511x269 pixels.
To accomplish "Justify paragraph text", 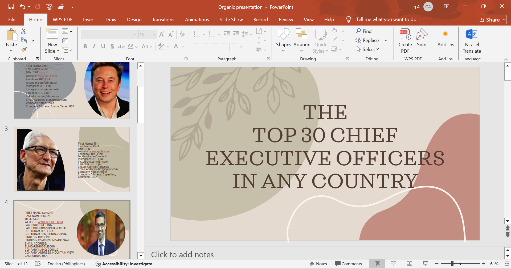I will tap(224, 47).
